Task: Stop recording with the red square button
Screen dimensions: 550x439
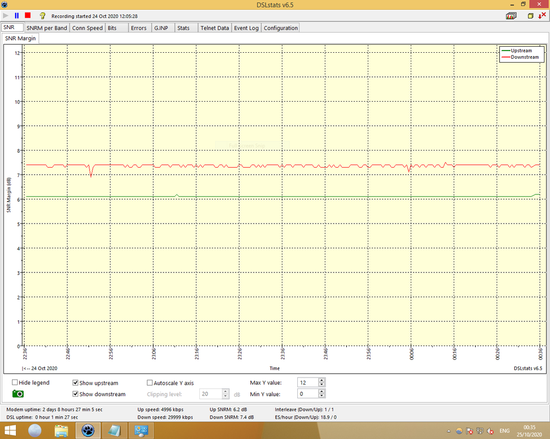Action: tap(28, 16)
